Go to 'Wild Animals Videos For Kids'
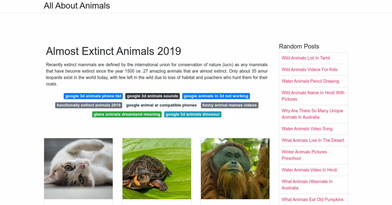Image resolution: width=392 pixels, height=205 pixels. [309, 69]
